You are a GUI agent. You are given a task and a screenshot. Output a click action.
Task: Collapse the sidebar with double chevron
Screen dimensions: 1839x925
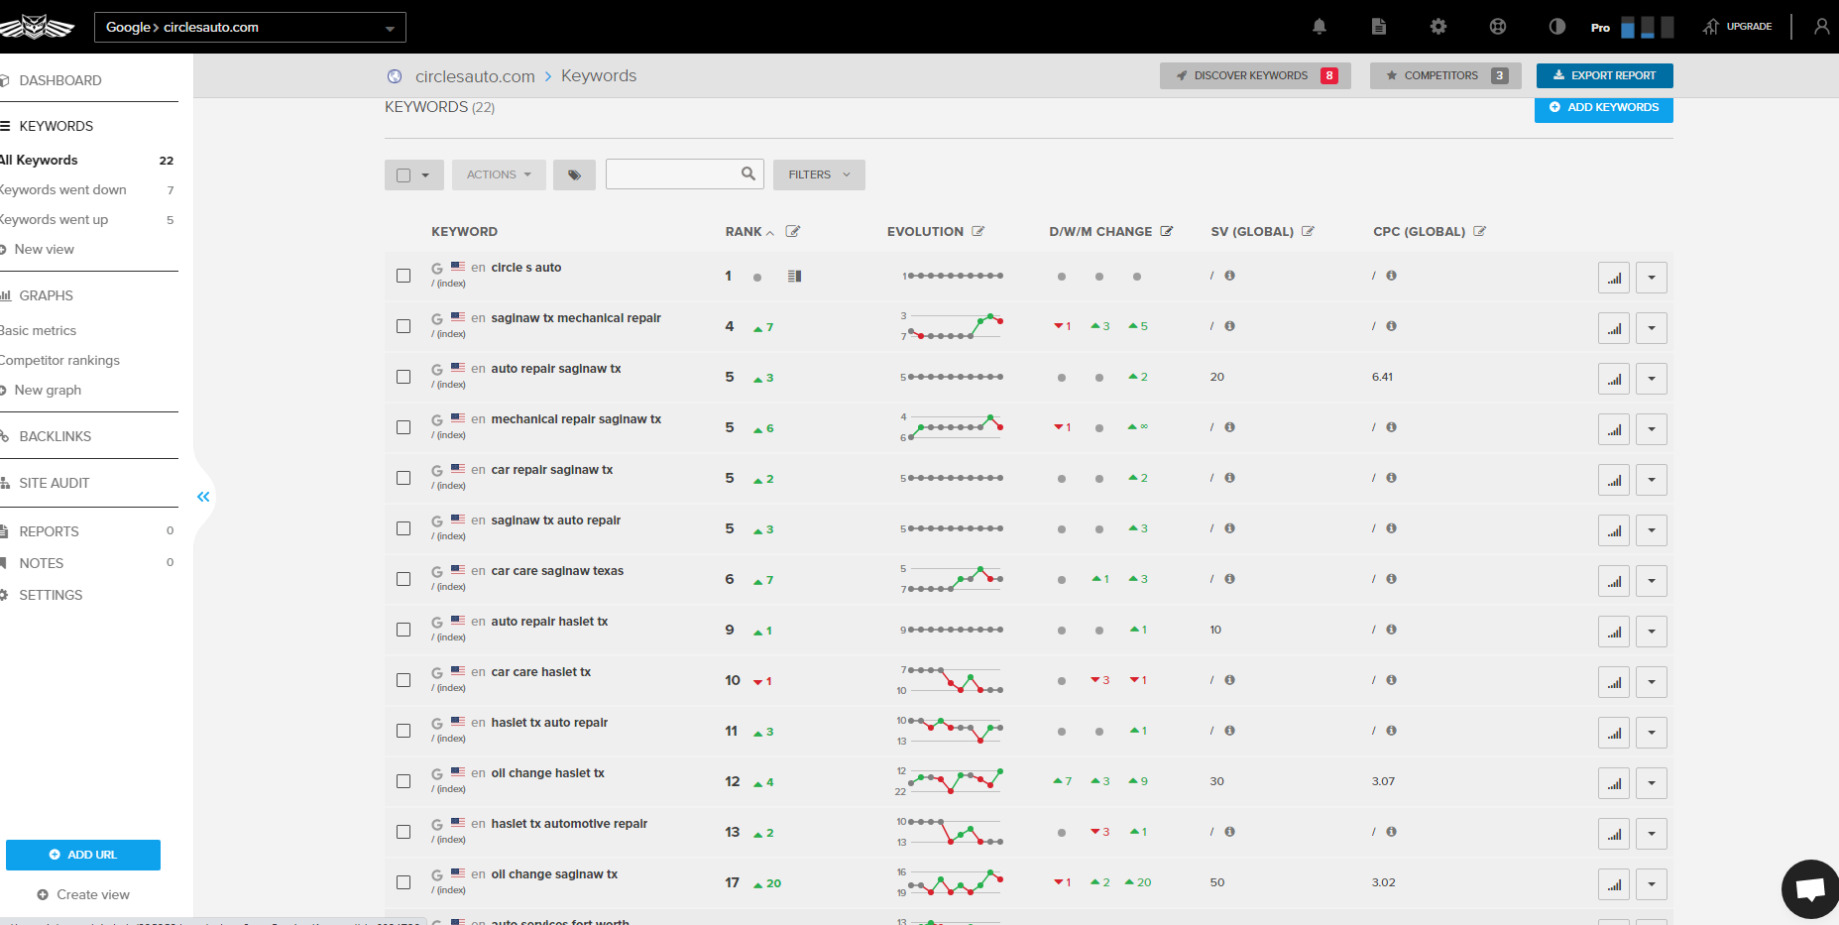203,497
